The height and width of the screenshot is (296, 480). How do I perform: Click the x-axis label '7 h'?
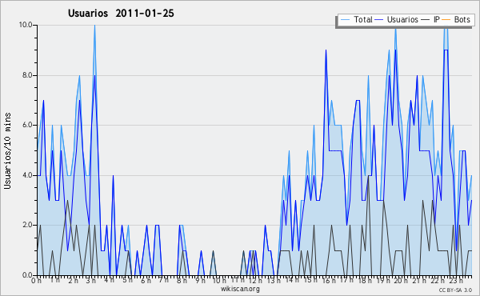[x=163, y=280]
